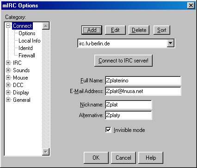Screen dimensions: 197x168
Task: Cancel the options dialog
Action: [123, 158]
